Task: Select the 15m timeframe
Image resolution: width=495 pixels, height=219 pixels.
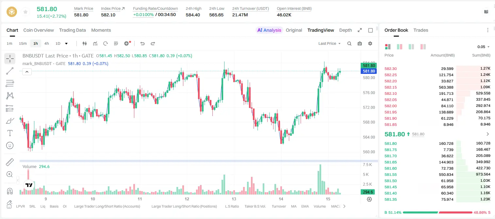Action: [x=23, y=43]
